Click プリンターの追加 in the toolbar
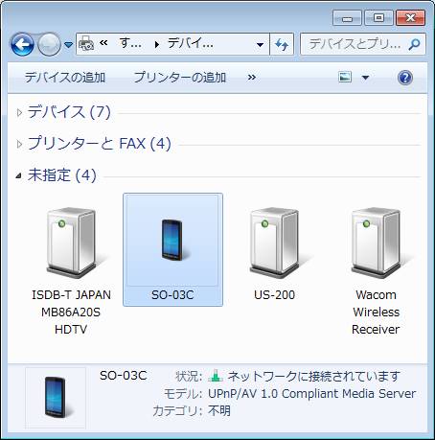This screenshot has height=440, width=435. tap(180, 78)
